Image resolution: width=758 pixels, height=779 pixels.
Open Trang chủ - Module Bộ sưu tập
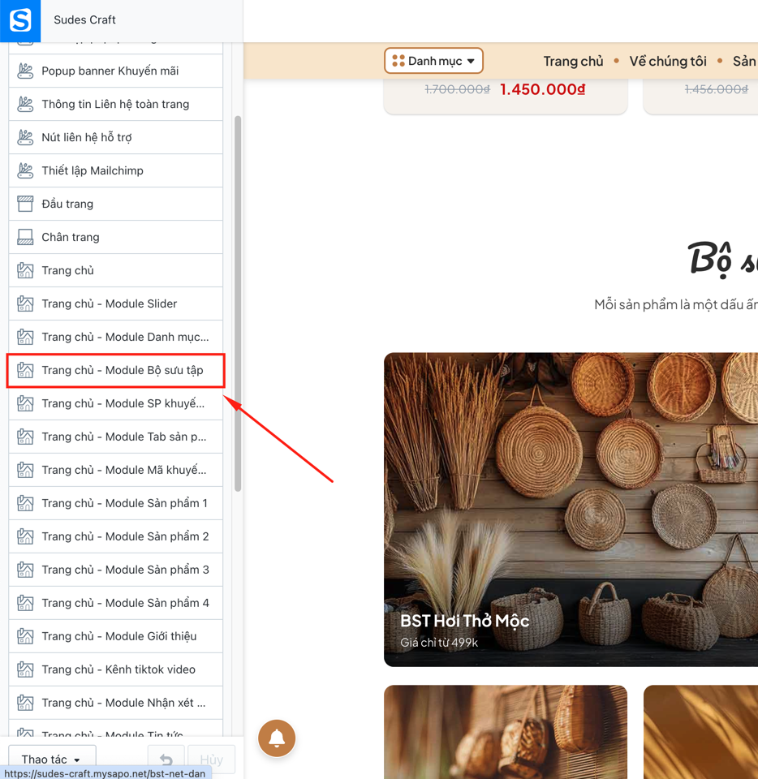click(x=116, y=371)
